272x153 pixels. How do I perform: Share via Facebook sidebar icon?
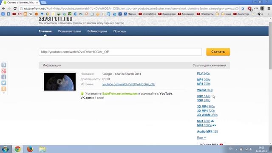pos(4,77)
